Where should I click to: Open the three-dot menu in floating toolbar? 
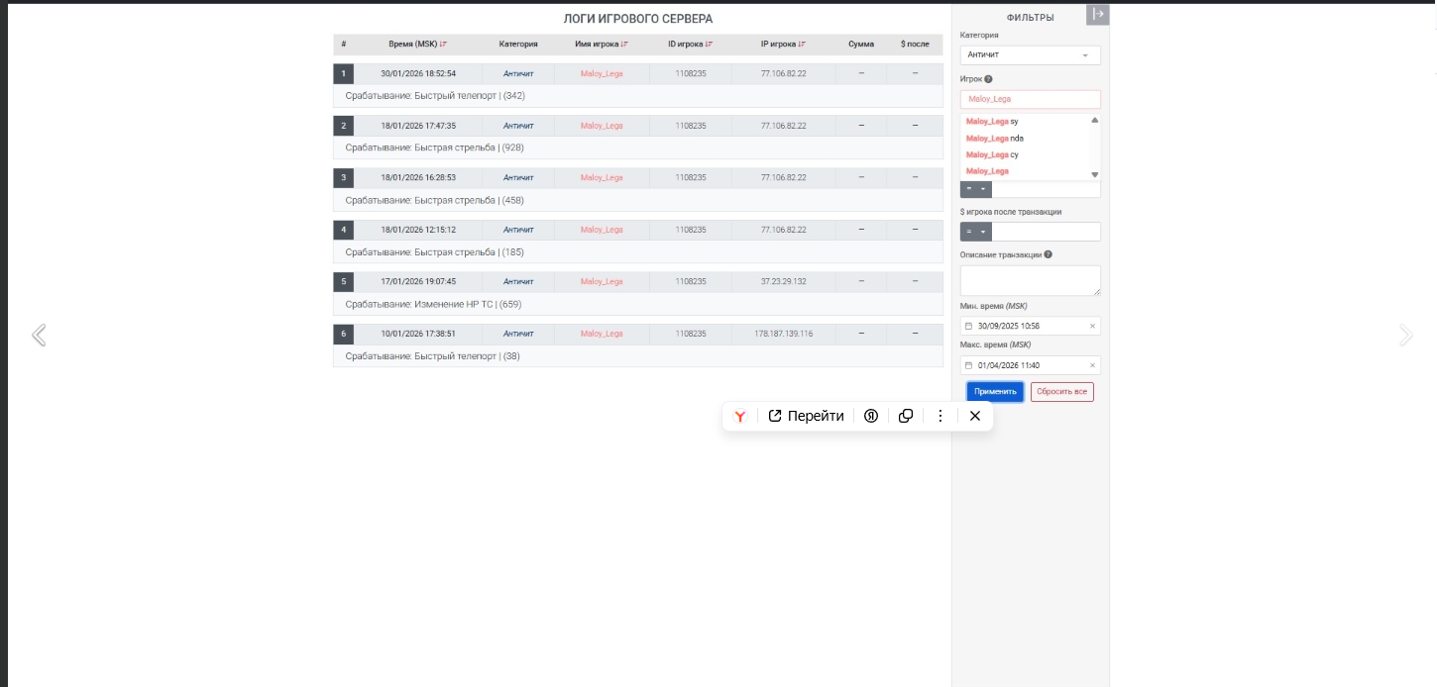point(940,416)
